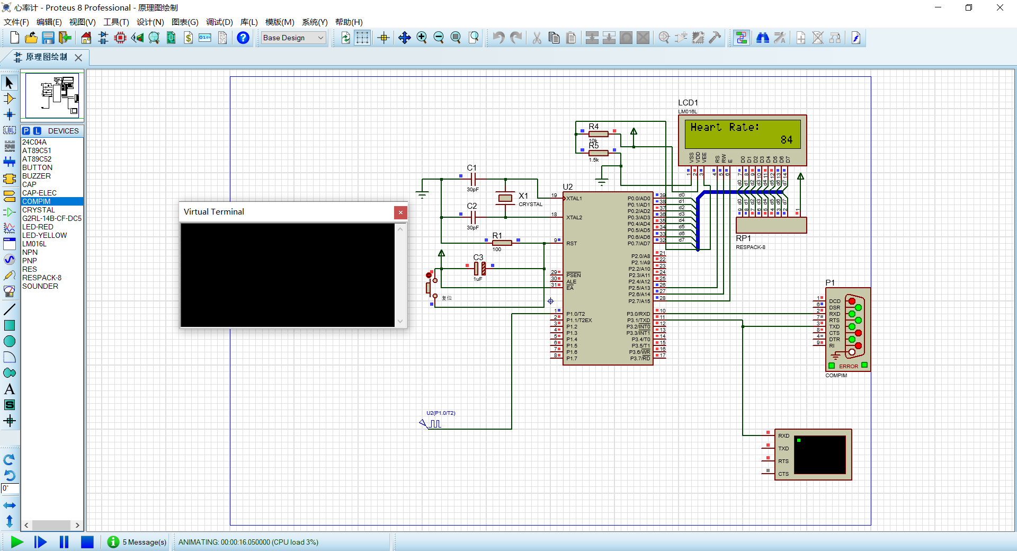Select the 2D circle drawing tool

pyautogui.click(x=10, y=341)
